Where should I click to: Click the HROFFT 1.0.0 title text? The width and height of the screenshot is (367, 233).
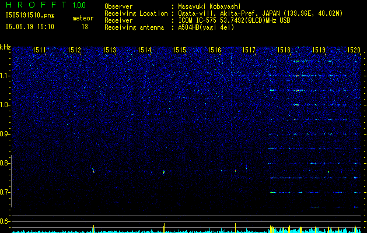(46, 5)
